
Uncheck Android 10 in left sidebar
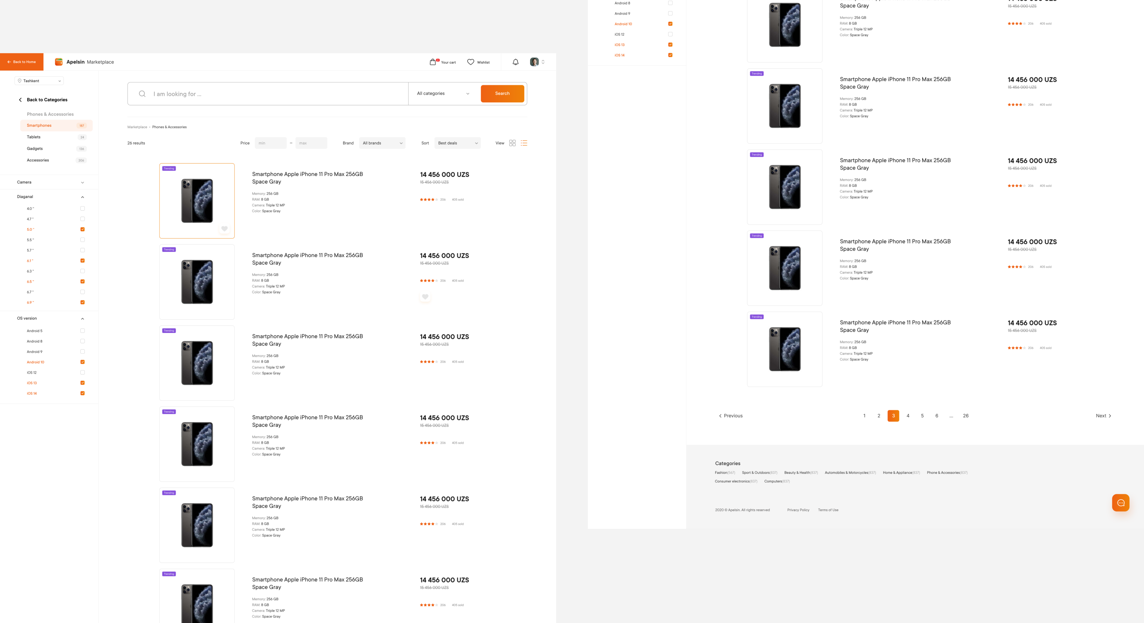[x=83, y=362]
